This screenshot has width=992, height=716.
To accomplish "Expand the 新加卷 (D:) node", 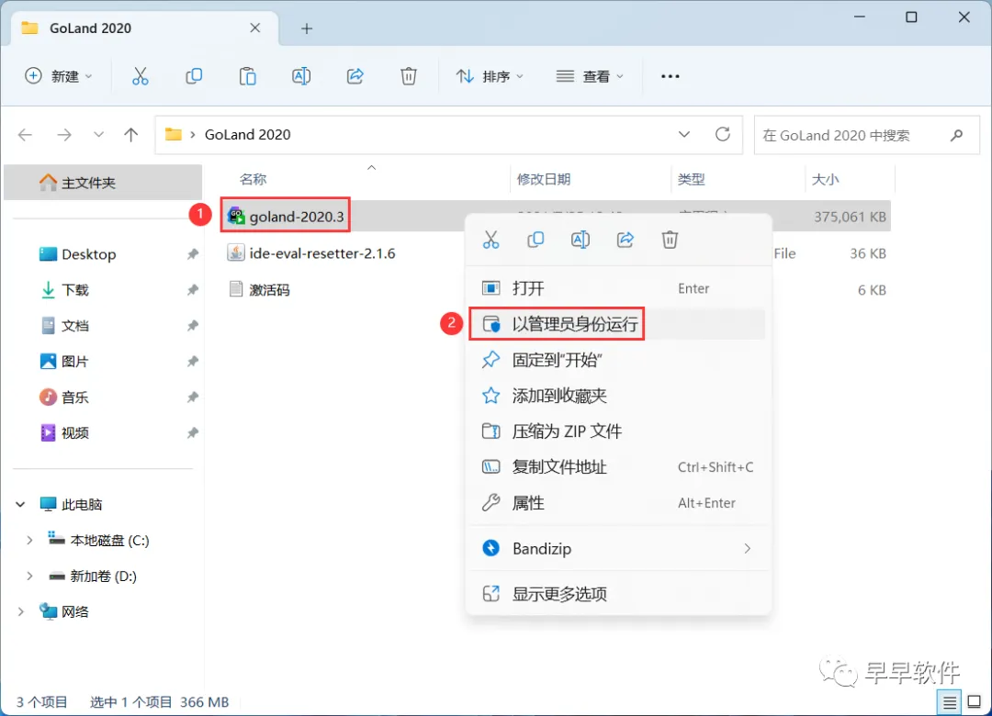I will pyautogui.click(x=29, y=576).
